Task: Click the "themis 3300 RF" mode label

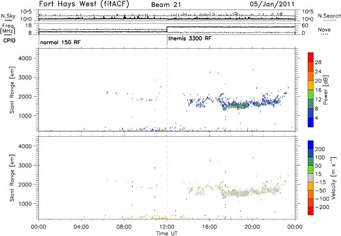Action: (190, 38)
